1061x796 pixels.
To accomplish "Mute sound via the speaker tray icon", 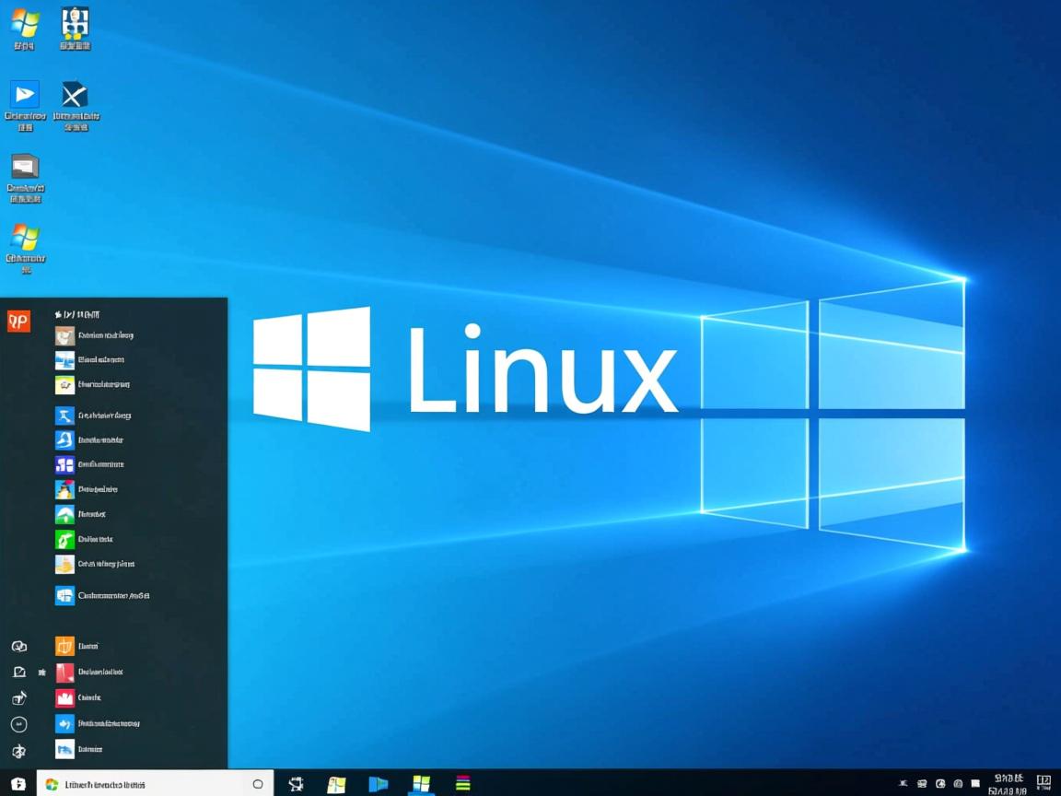I will (x=959, y=783).
